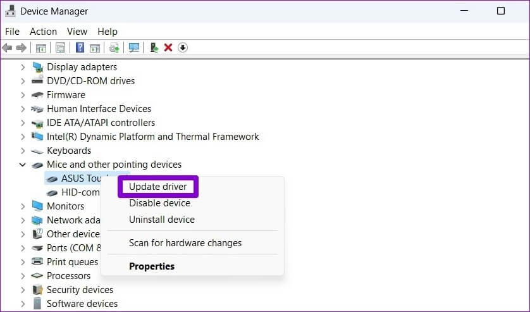Click the Software devices category icon

37,304
